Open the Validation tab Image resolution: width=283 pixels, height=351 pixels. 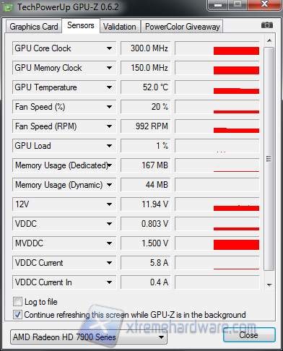tap(120, 27)
